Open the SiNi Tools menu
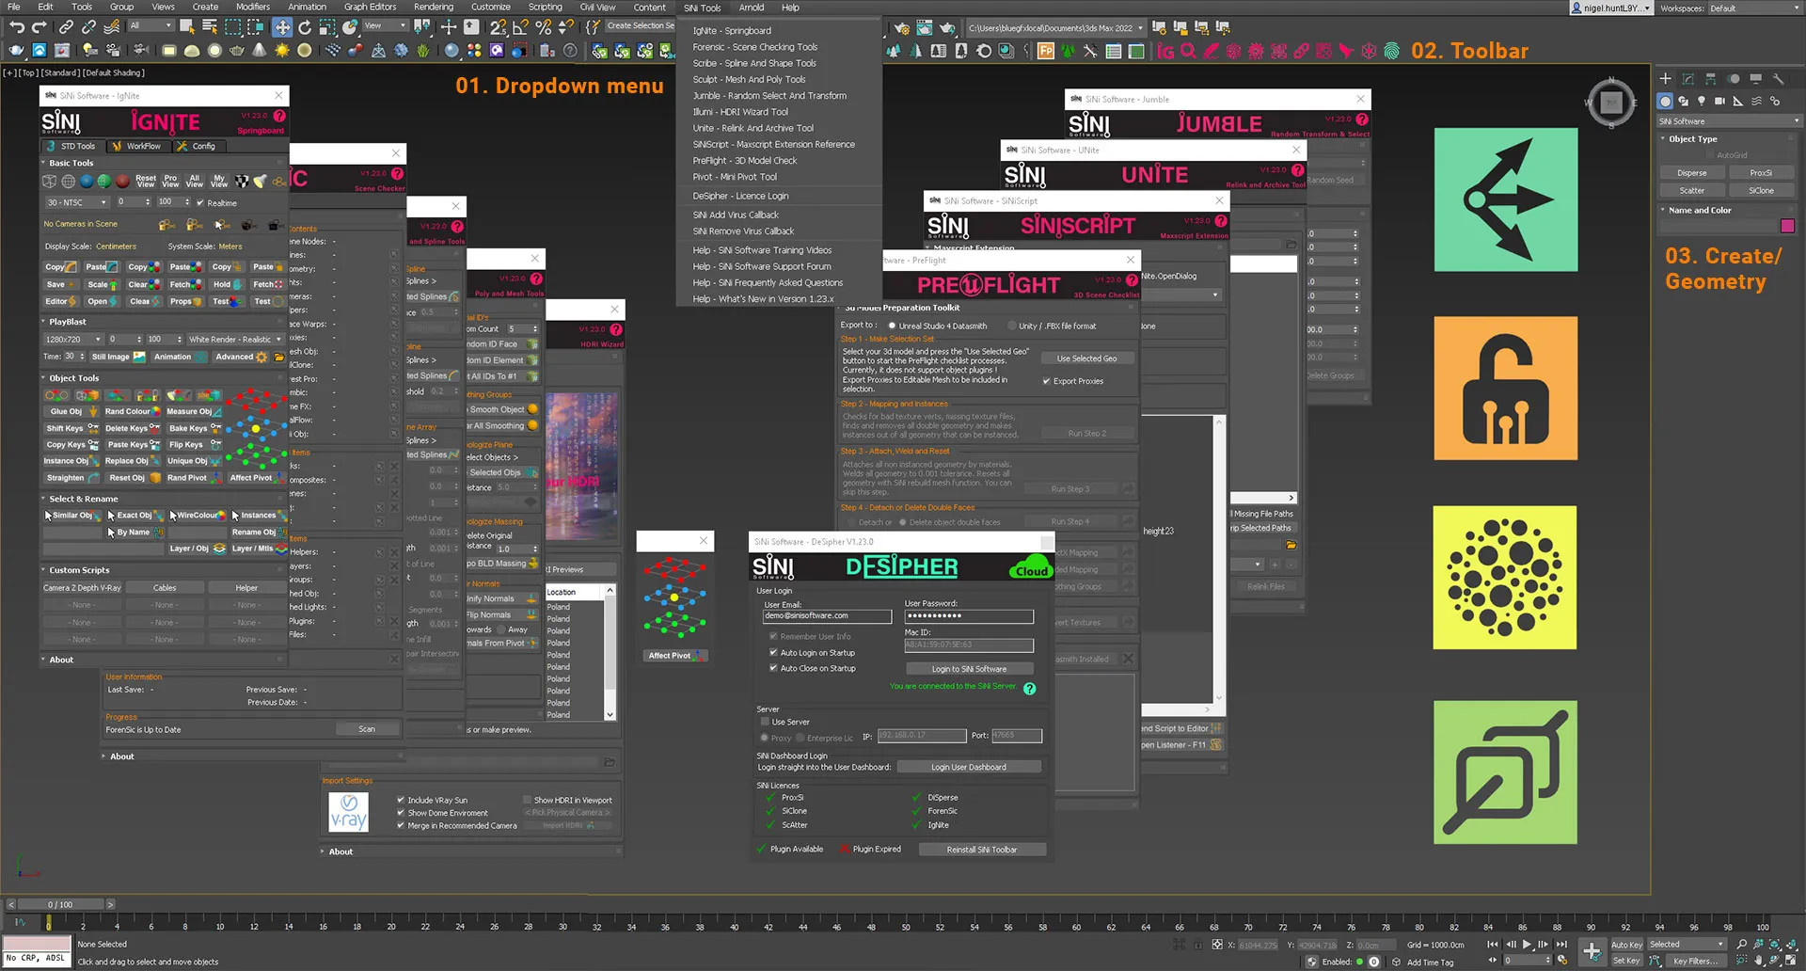This screenshot has width=1806, height=971. pyautogui.click(x=702, y=8)
